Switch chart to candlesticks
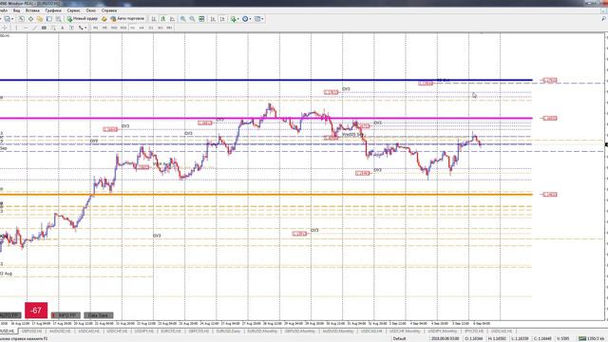Screen dimensions: 608x342 click(x=163, y=19)
